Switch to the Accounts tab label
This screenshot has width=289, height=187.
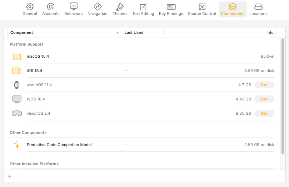pos(51,14)
